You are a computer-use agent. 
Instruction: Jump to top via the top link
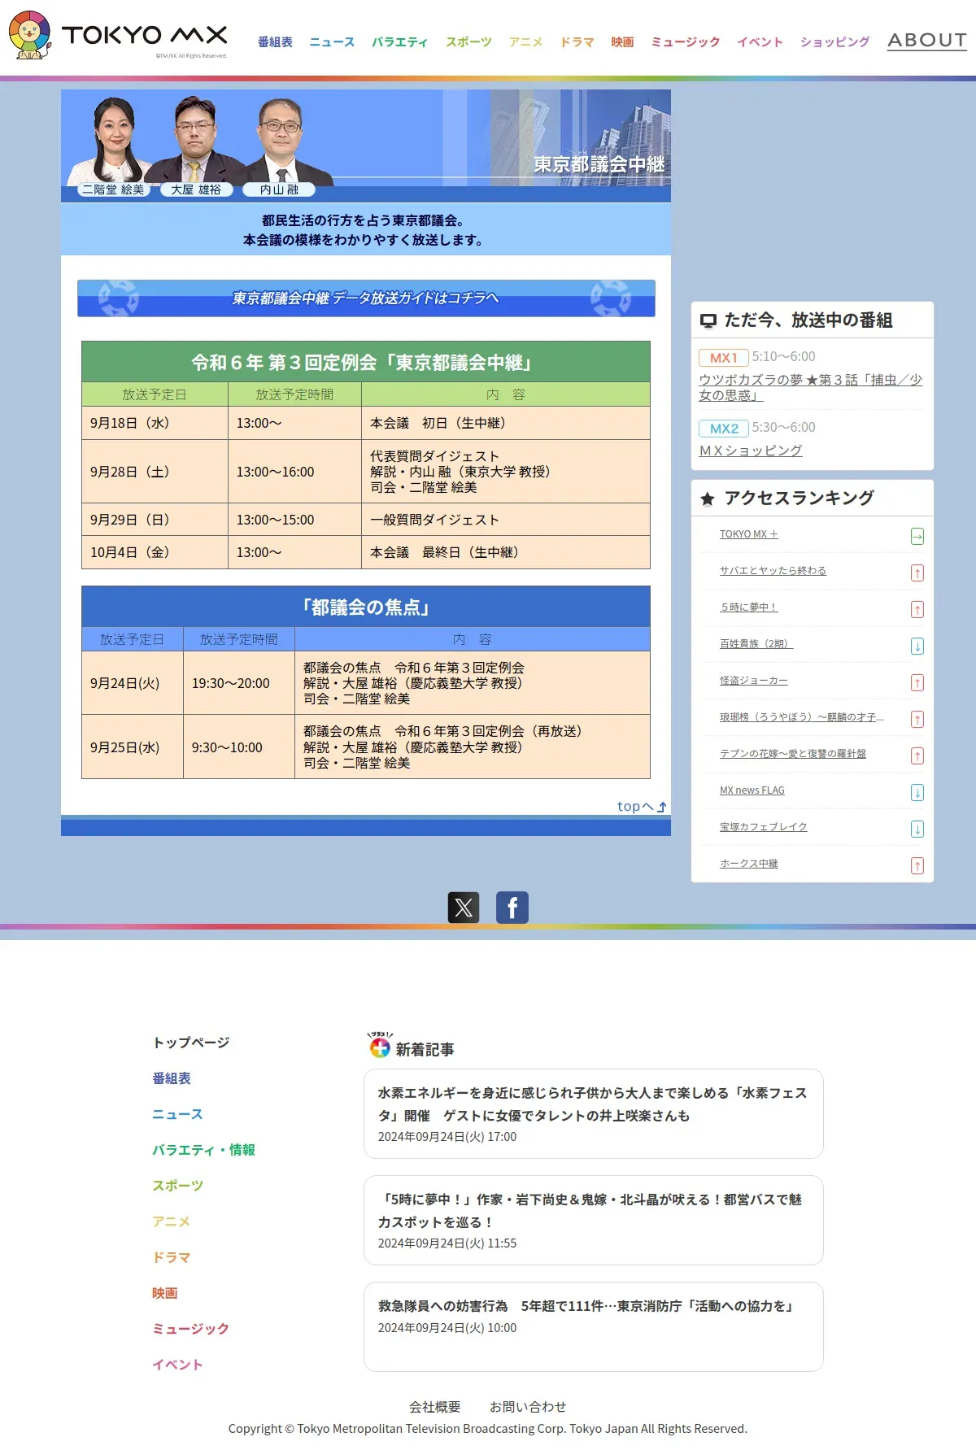coord(642,806)
